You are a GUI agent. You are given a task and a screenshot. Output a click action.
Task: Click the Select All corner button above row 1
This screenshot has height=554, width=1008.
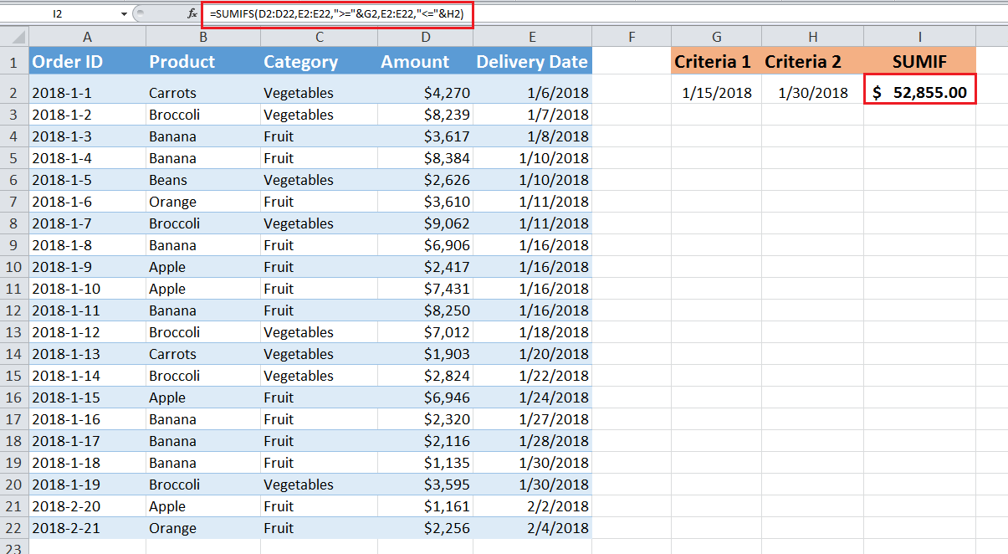(13, 36)
